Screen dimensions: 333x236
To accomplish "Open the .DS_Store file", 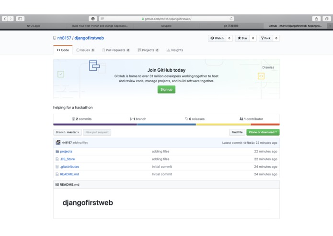I will point(68,159).
